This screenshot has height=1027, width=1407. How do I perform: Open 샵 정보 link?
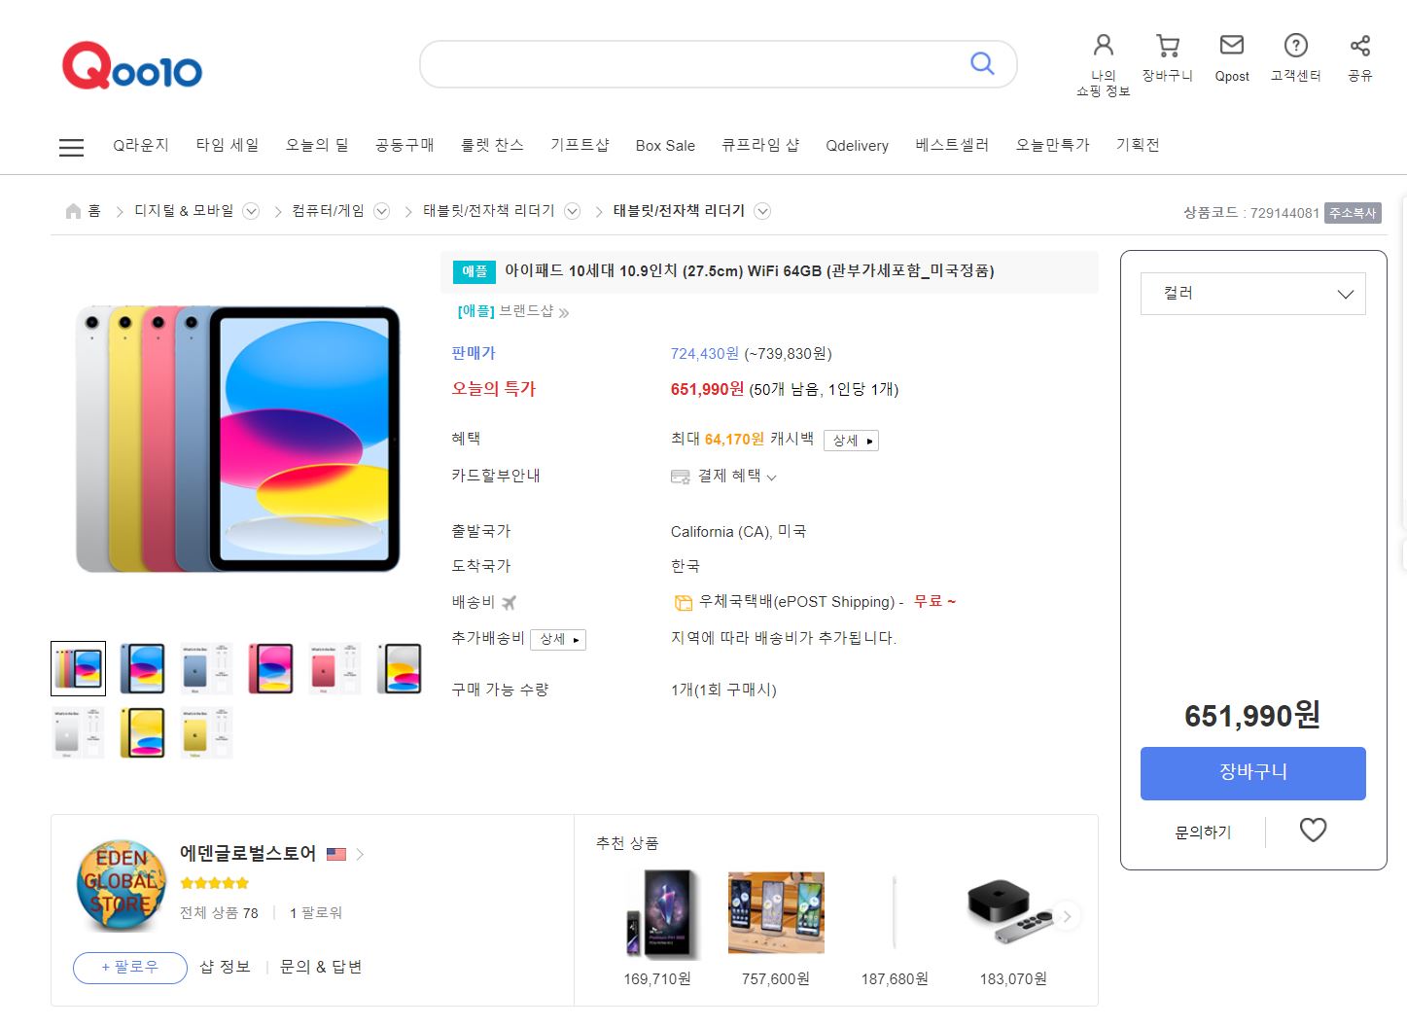(x=225, y=967)
